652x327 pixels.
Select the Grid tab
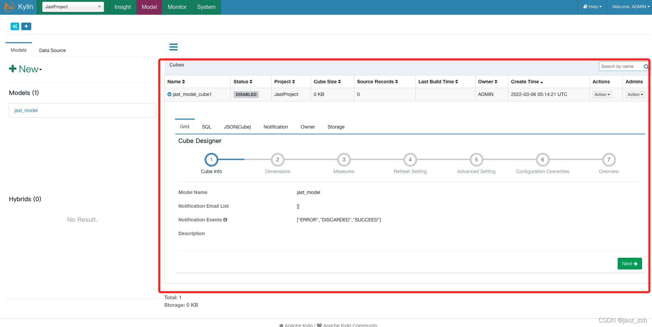[185, 126]
